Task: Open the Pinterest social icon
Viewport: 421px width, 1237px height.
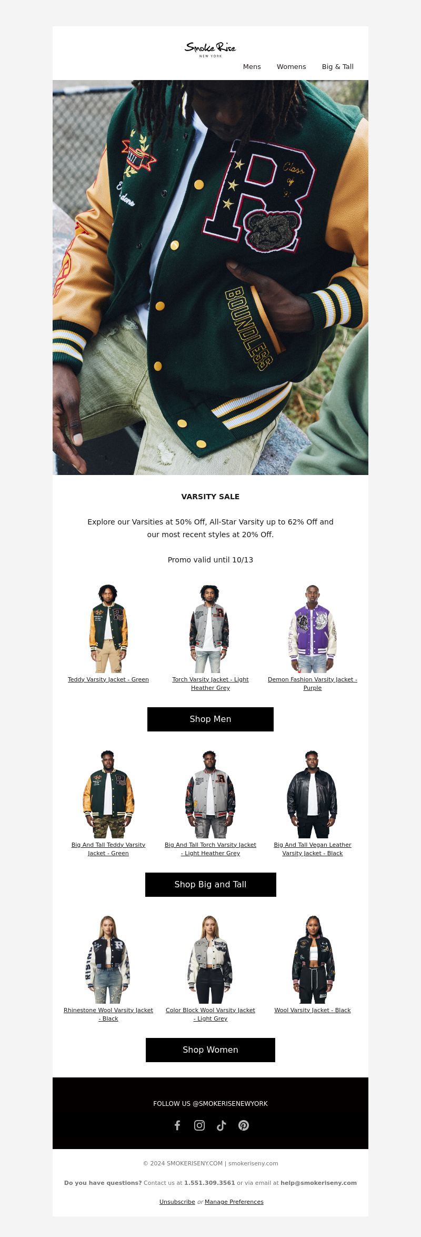Action: point(244,1125)
